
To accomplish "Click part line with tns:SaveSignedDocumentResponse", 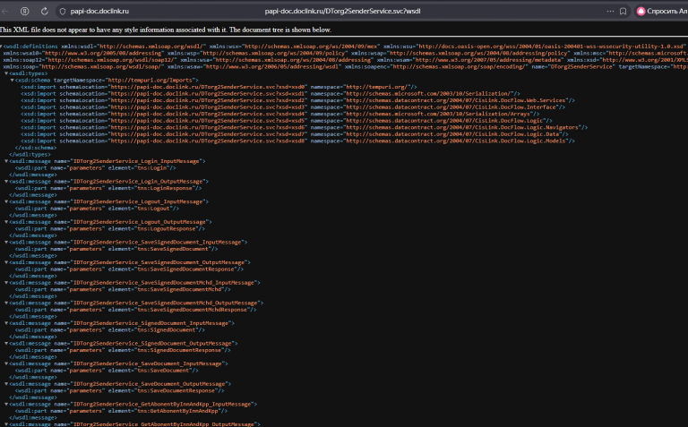I will pyautogui.click(x=129, y=269).
